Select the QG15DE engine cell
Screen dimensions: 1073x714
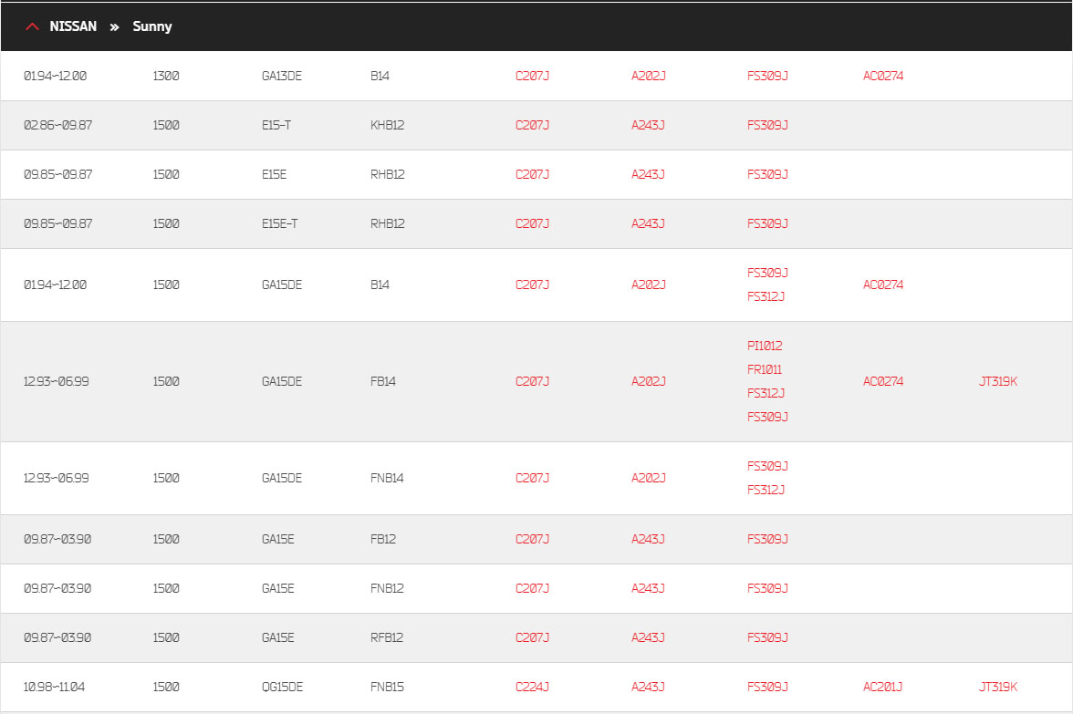tap(282, 687)
